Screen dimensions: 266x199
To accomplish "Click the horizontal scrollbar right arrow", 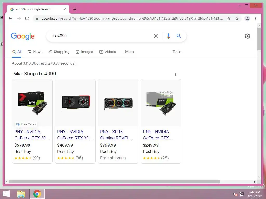I will tap(255, 182).
